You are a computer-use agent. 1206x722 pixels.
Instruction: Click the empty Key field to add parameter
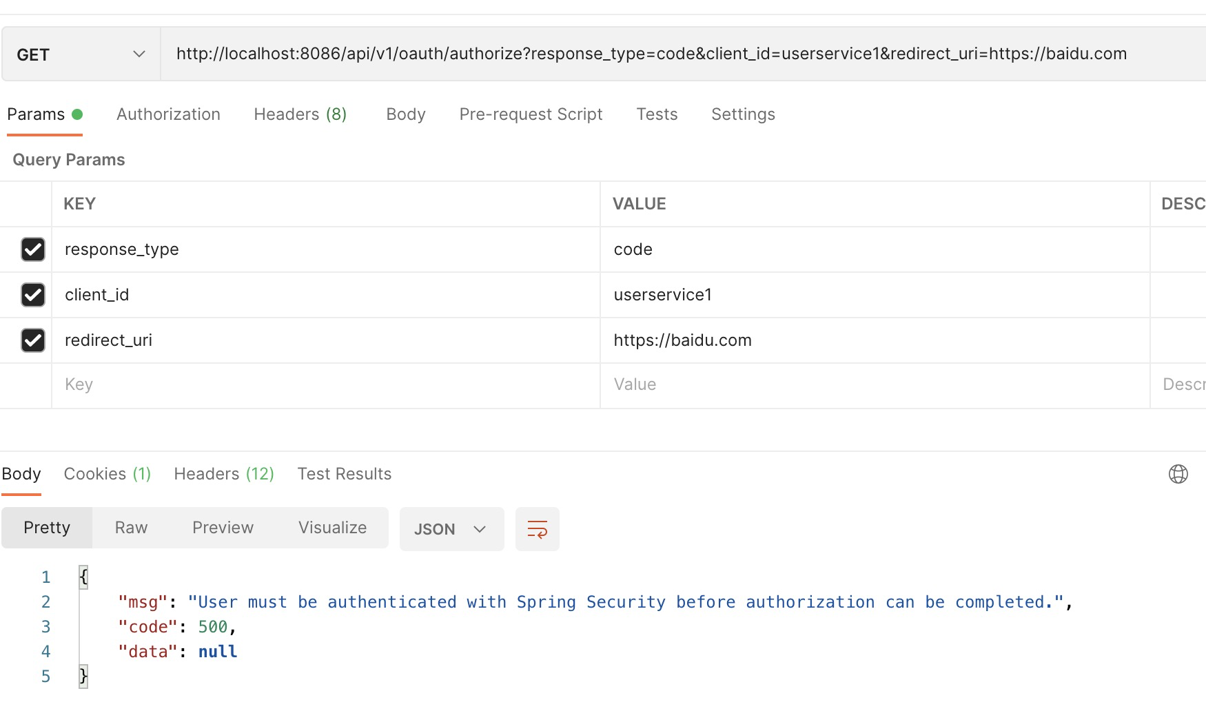pos(276,384)
